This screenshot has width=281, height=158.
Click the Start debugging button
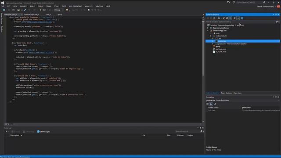43,10
